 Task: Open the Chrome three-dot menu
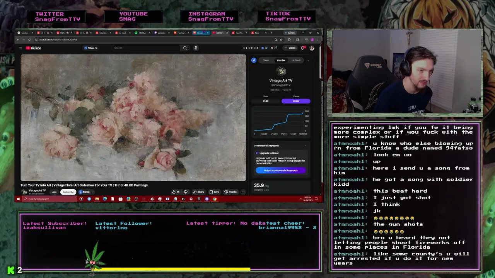[318, 39]
